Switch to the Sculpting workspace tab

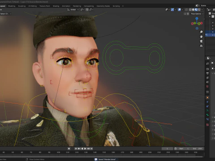22,6
